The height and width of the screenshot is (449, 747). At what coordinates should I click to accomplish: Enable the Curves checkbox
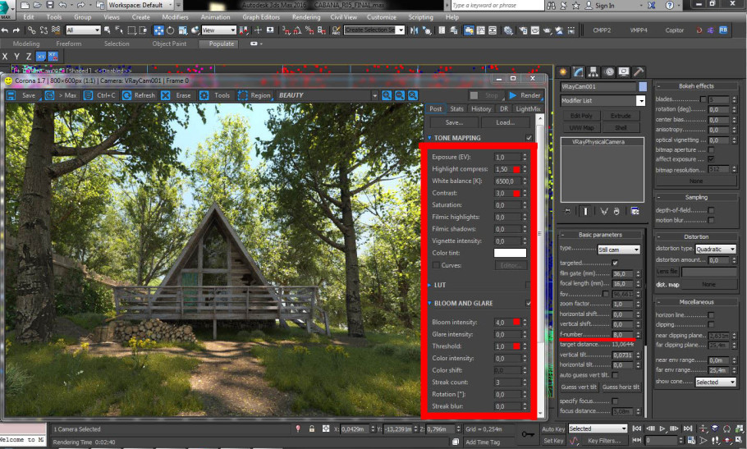pyautogui.click(x=436, y=265)
